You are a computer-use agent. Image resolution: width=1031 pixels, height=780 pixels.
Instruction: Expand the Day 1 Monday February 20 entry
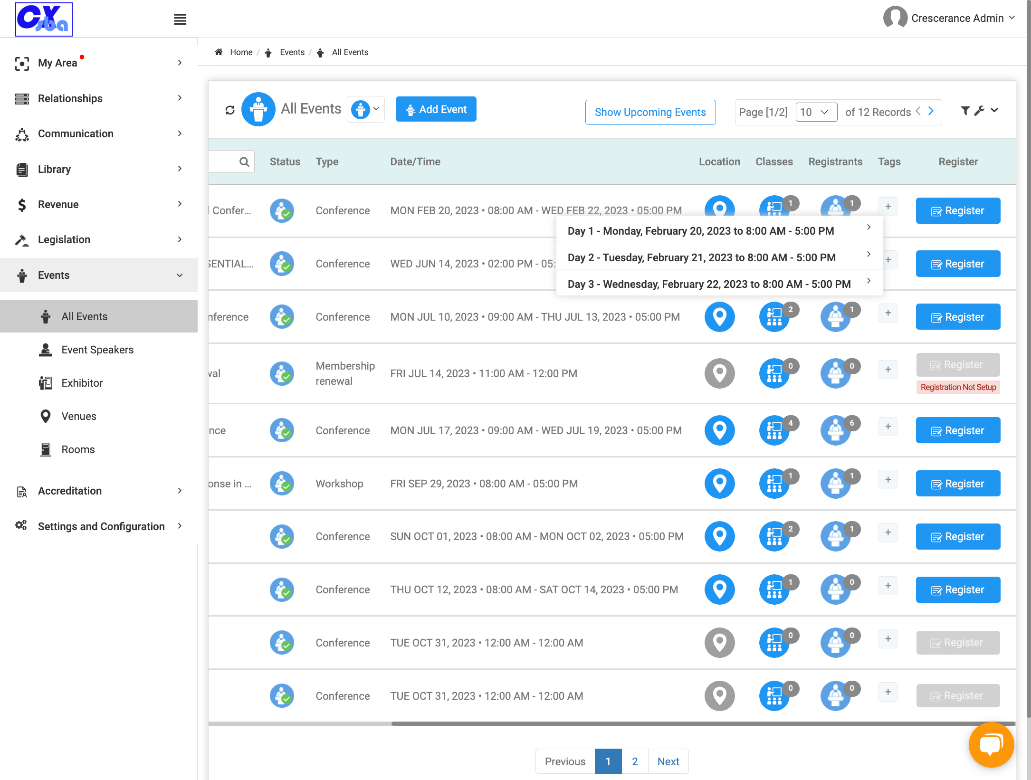[719, 231]
